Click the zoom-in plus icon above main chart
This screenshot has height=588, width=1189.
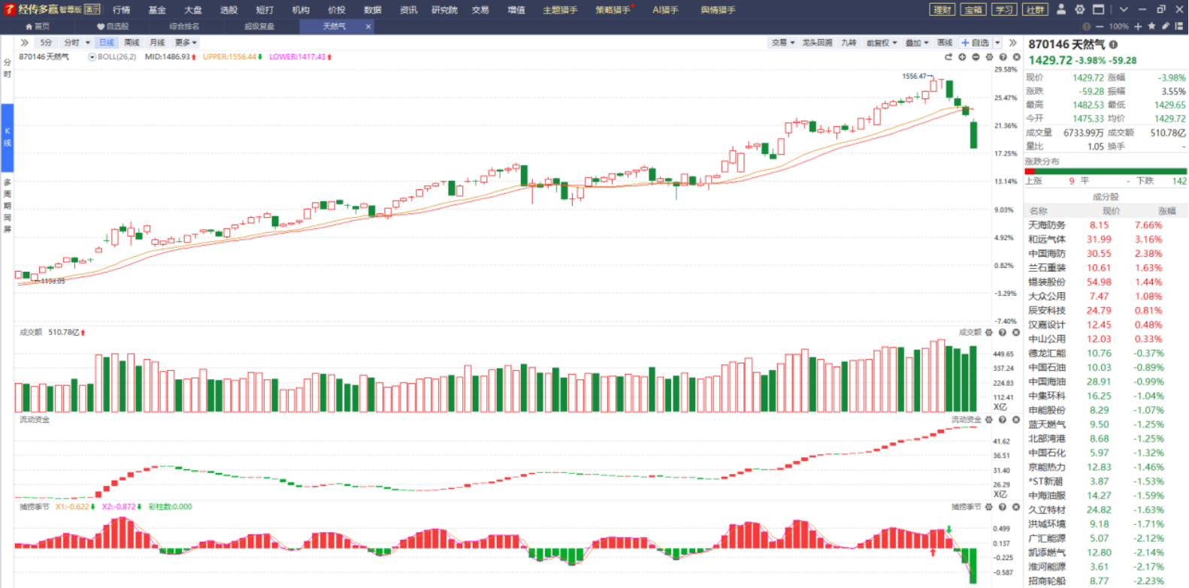tap(962, 57)
